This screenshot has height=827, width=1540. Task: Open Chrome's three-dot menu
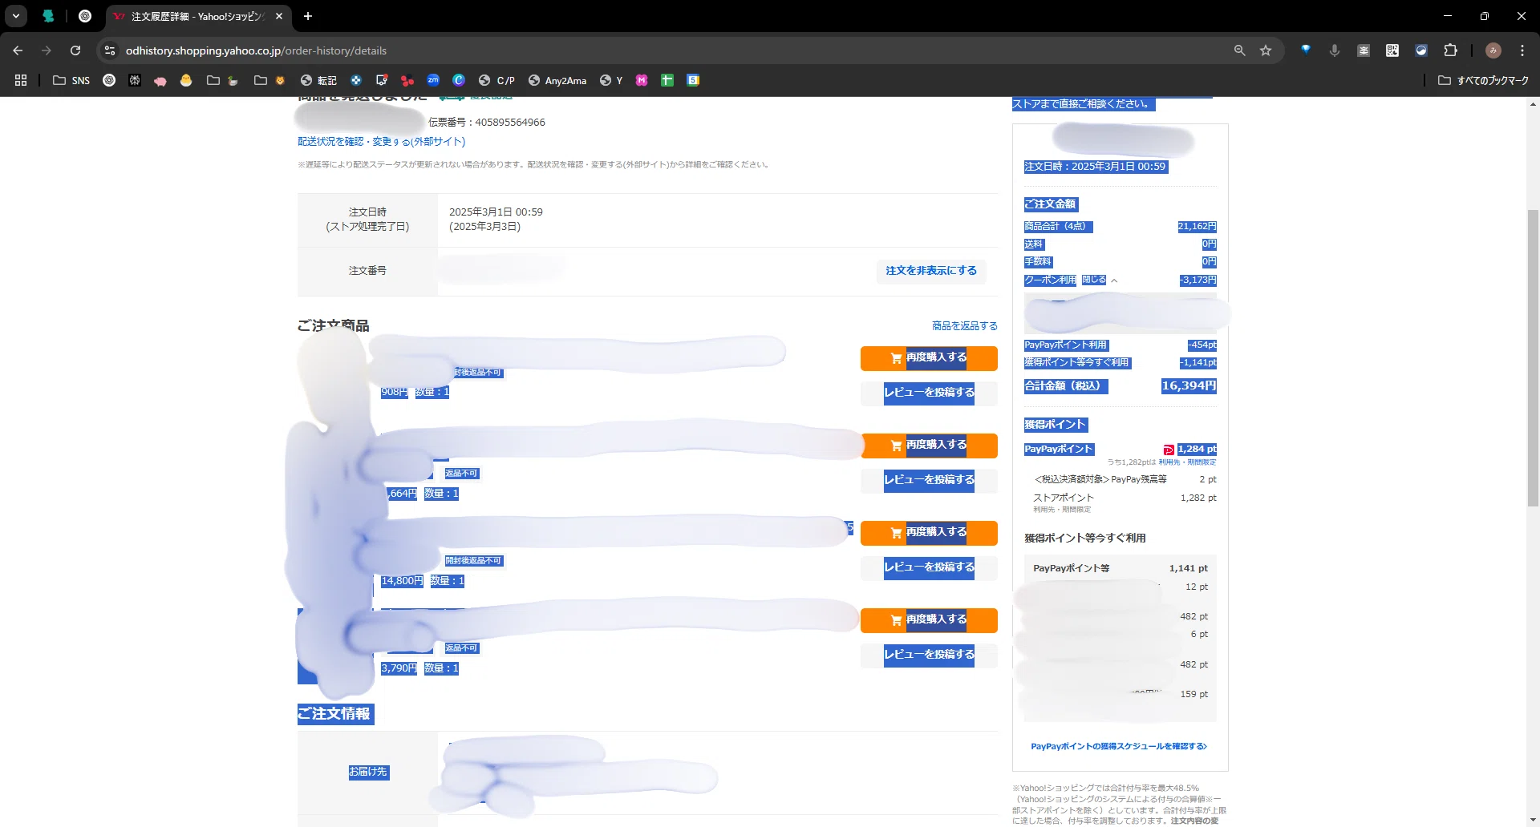point(1522,50)
